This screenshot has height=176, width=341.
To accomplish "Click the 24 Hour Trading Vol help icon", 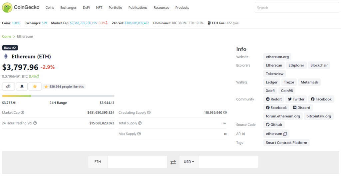I will [x=35, y=123].
